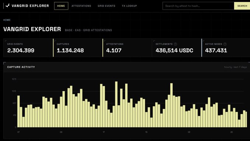250x141 pixels.
Task: Click the VANGRID EXPLORER page heading
Action: click(32, 29)
